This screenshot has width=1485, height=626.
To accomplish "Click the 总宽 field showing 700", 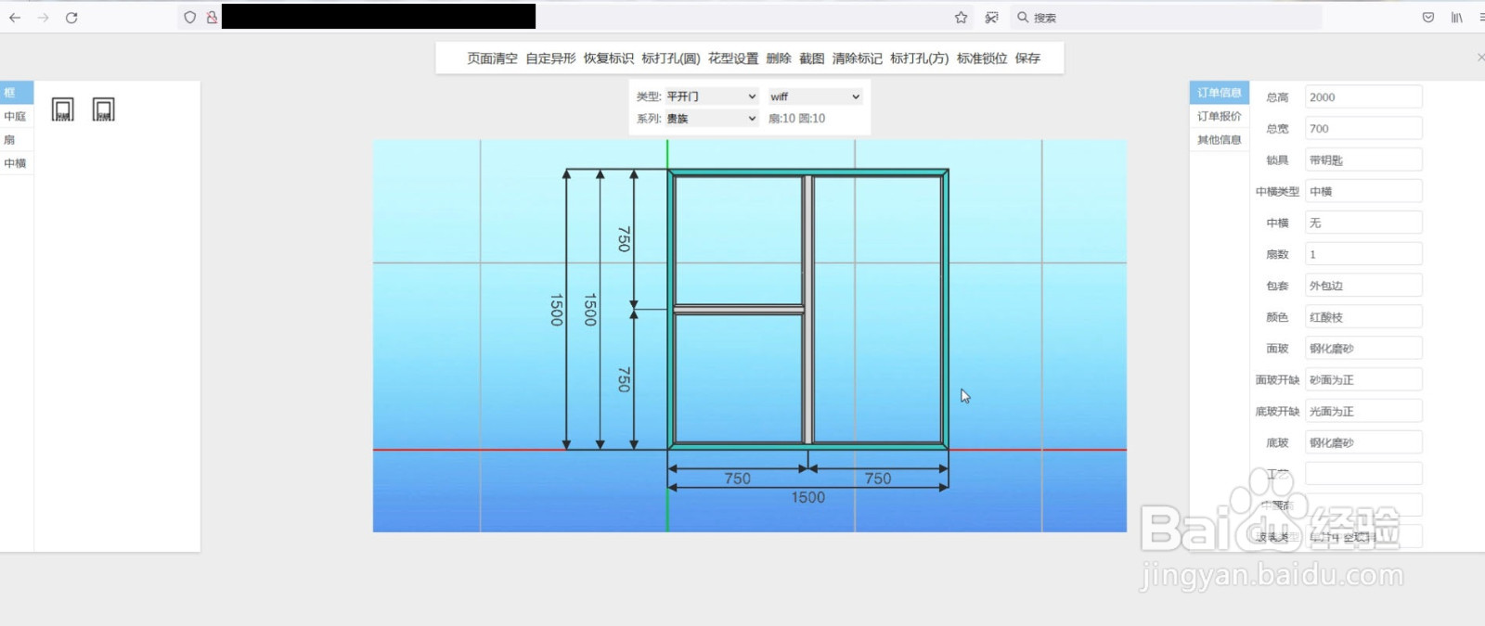I will click(1363, 129).
